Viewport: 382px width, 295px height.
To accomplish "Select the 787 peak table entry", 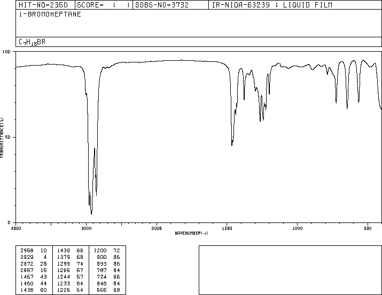I will tap(102, 270).
